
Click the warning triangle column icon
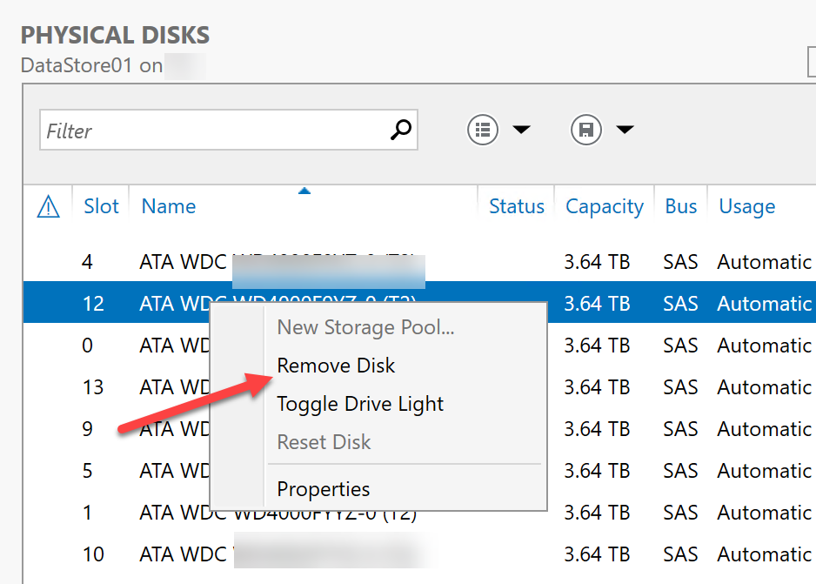(49, 207)
